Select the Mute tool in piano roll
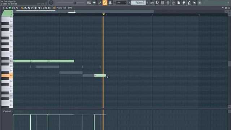Viewport: 231px width, 130px height. [36, 8]
